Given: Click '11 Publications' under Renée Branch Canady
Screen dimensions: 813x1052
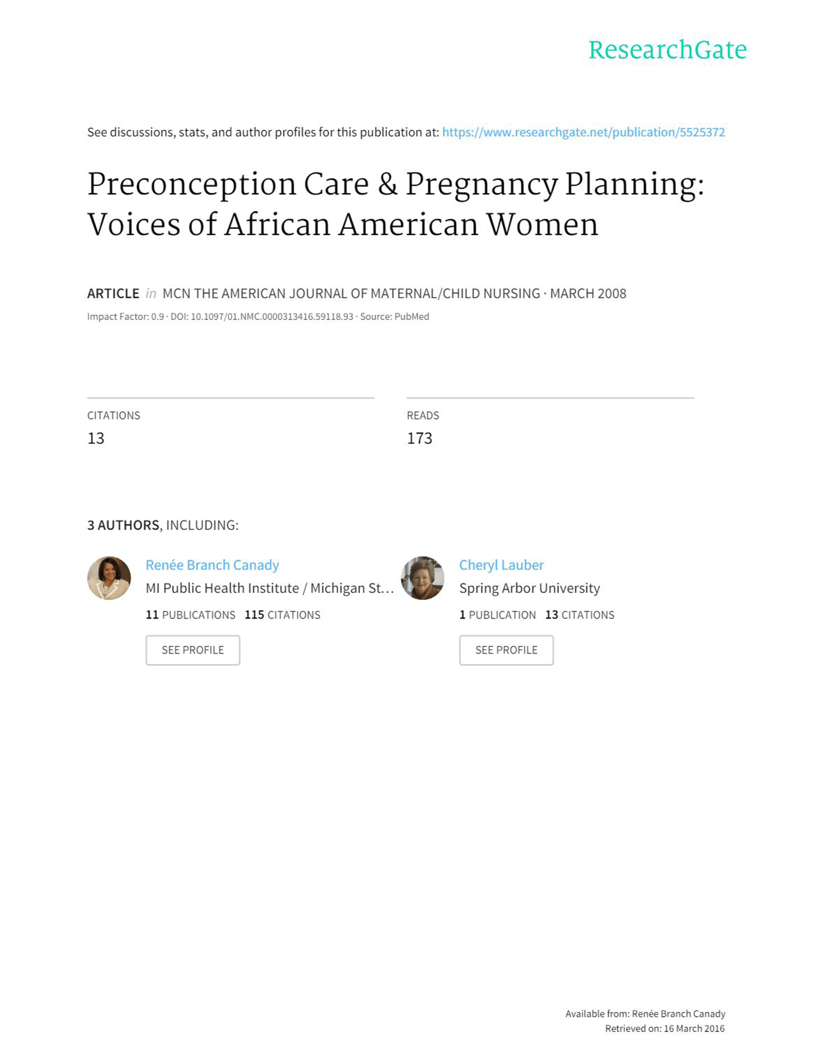Looking at the screenshot, I should coord(190,615).
